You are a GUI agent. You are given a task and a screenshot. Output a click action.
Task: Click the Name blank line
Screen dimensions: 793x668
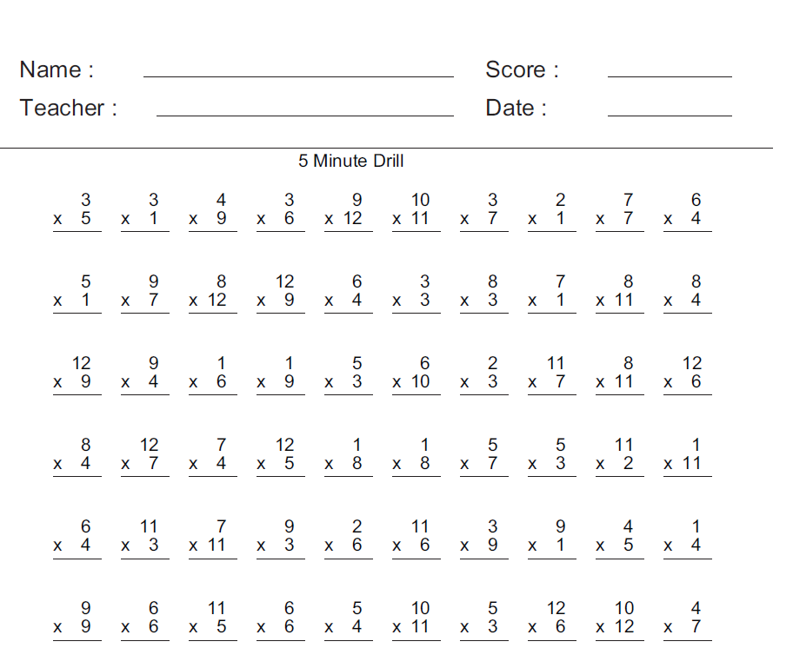click(x=298, y=76)
